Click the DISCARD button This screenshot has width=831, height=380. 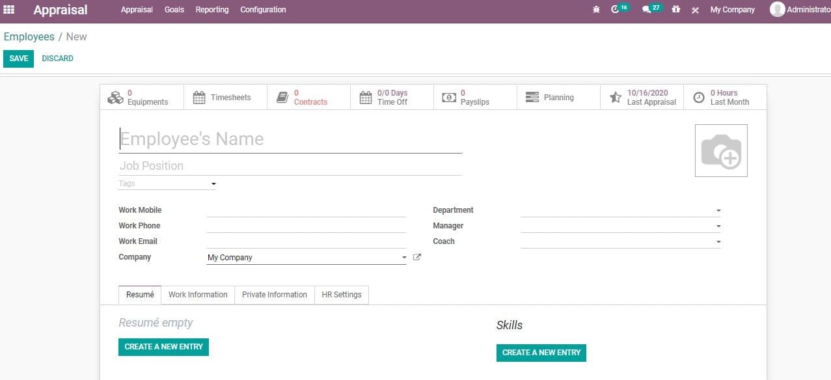(58, 59)
